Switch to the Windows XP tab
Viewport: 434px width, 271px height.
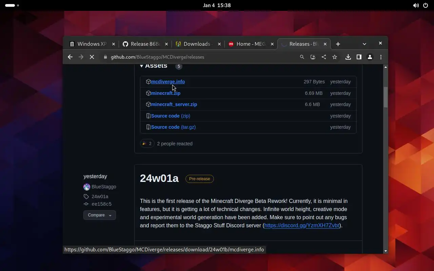[92, 44]
